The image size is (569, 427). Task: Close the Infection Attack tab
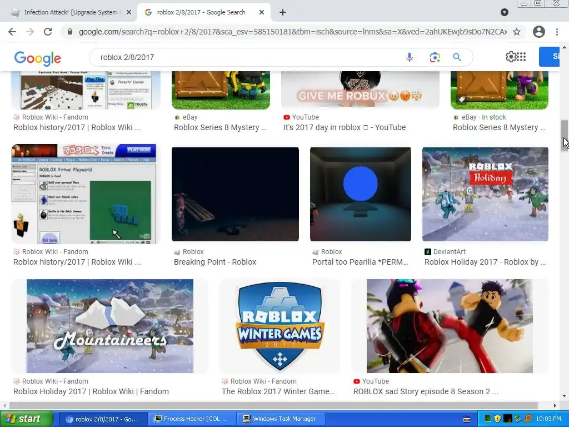[x=129, y=12]
